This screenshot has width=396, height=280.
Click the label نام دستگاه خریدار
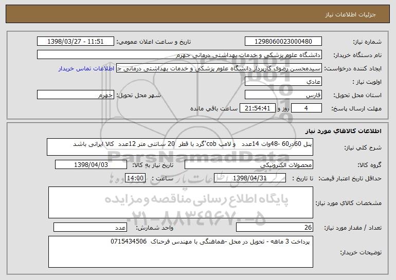[x=357, y=55]
